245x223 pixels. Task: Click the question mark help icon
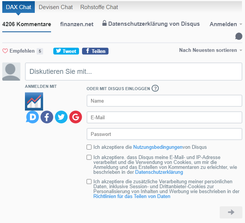pos(155,89)
